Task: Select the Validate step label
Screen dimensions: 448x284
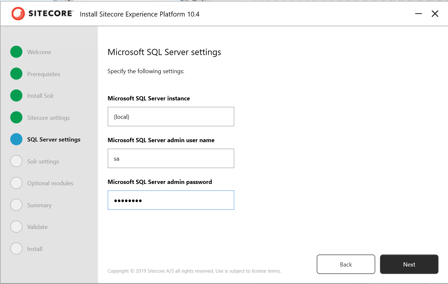Action: tap(37, 227)
